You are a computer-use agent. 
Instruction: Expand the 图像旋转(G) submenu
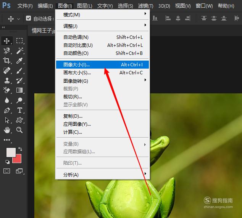(x=102, y=81)
